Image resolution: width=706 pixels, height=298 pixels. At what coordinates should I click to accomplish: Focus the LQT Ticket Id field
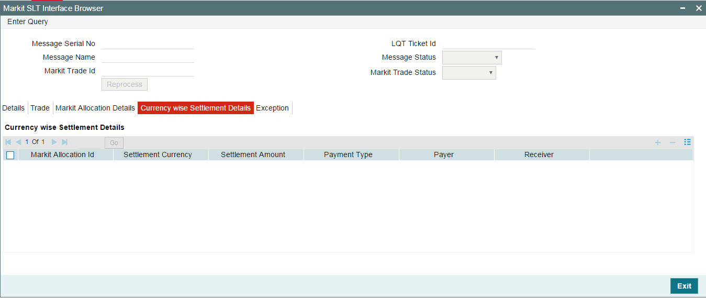pyautogui.click(x=488, y=43)
